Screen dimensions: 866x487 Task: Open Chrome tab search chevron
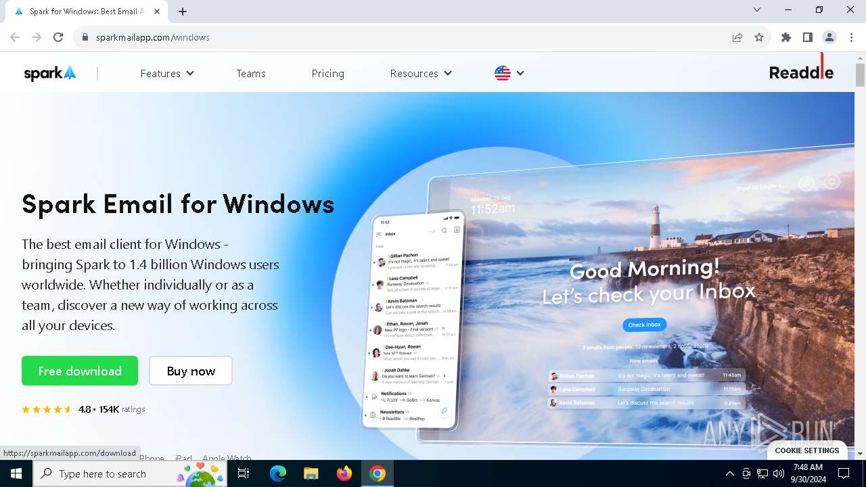coord(757,9)
